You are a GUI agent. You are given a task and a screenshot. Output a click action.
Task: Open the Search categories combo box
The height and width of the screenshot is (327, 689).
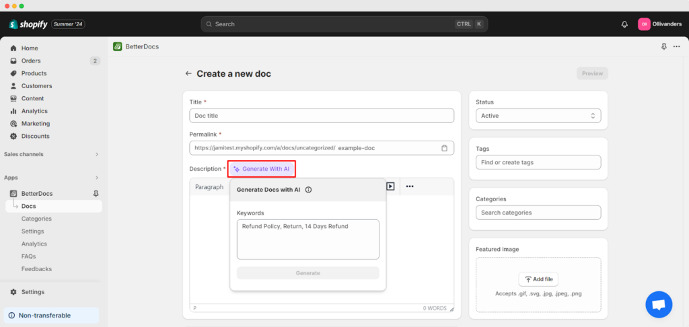click(x=538, y=213)
